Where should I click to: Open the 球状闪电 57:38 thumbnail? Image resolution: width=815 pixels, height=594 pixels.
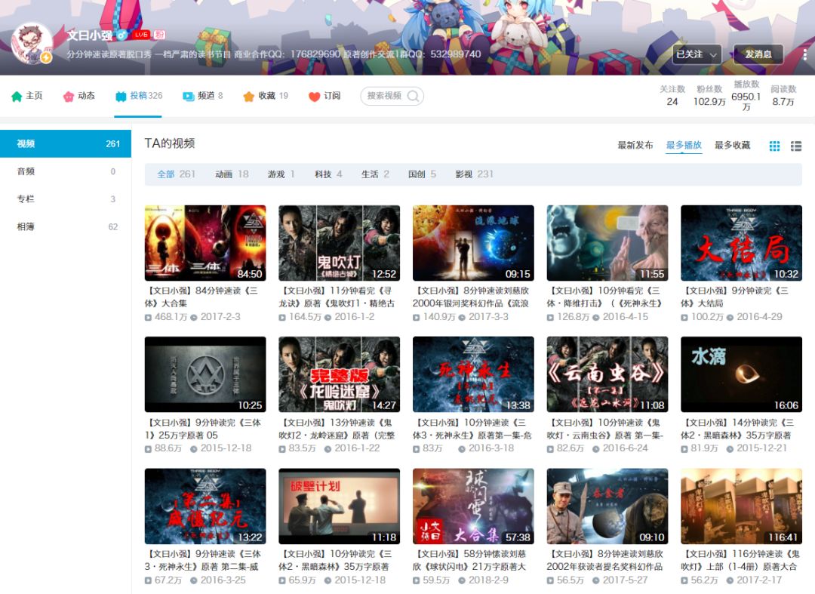pos(473,506)
